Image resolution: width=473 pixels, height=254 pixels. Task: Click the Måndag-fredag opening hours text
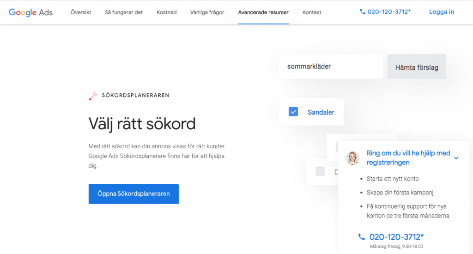(x=396, y=247)
